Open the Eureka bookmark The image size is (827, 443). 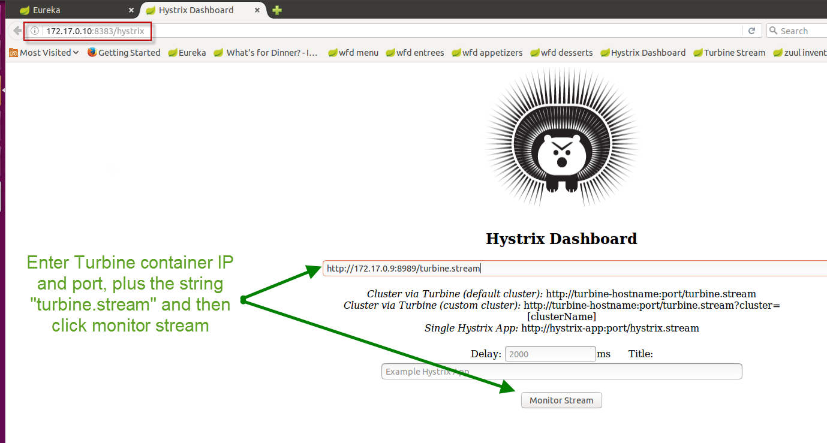click(187, 53)
